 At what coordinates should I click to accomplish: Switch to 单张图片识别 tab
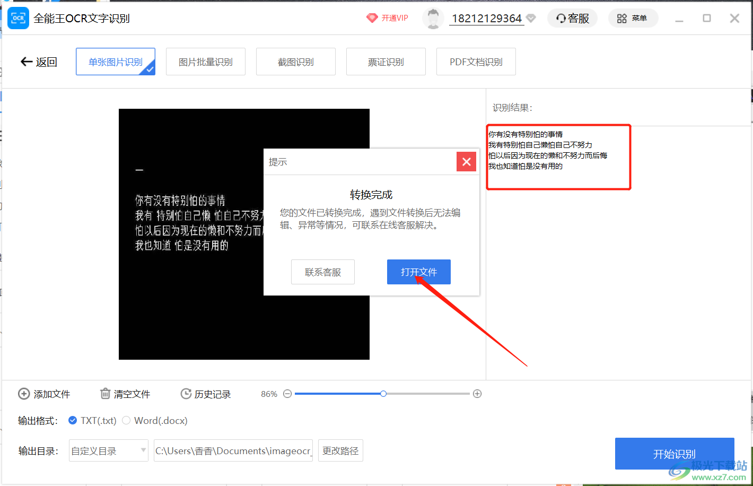click(x=116, y=62)
